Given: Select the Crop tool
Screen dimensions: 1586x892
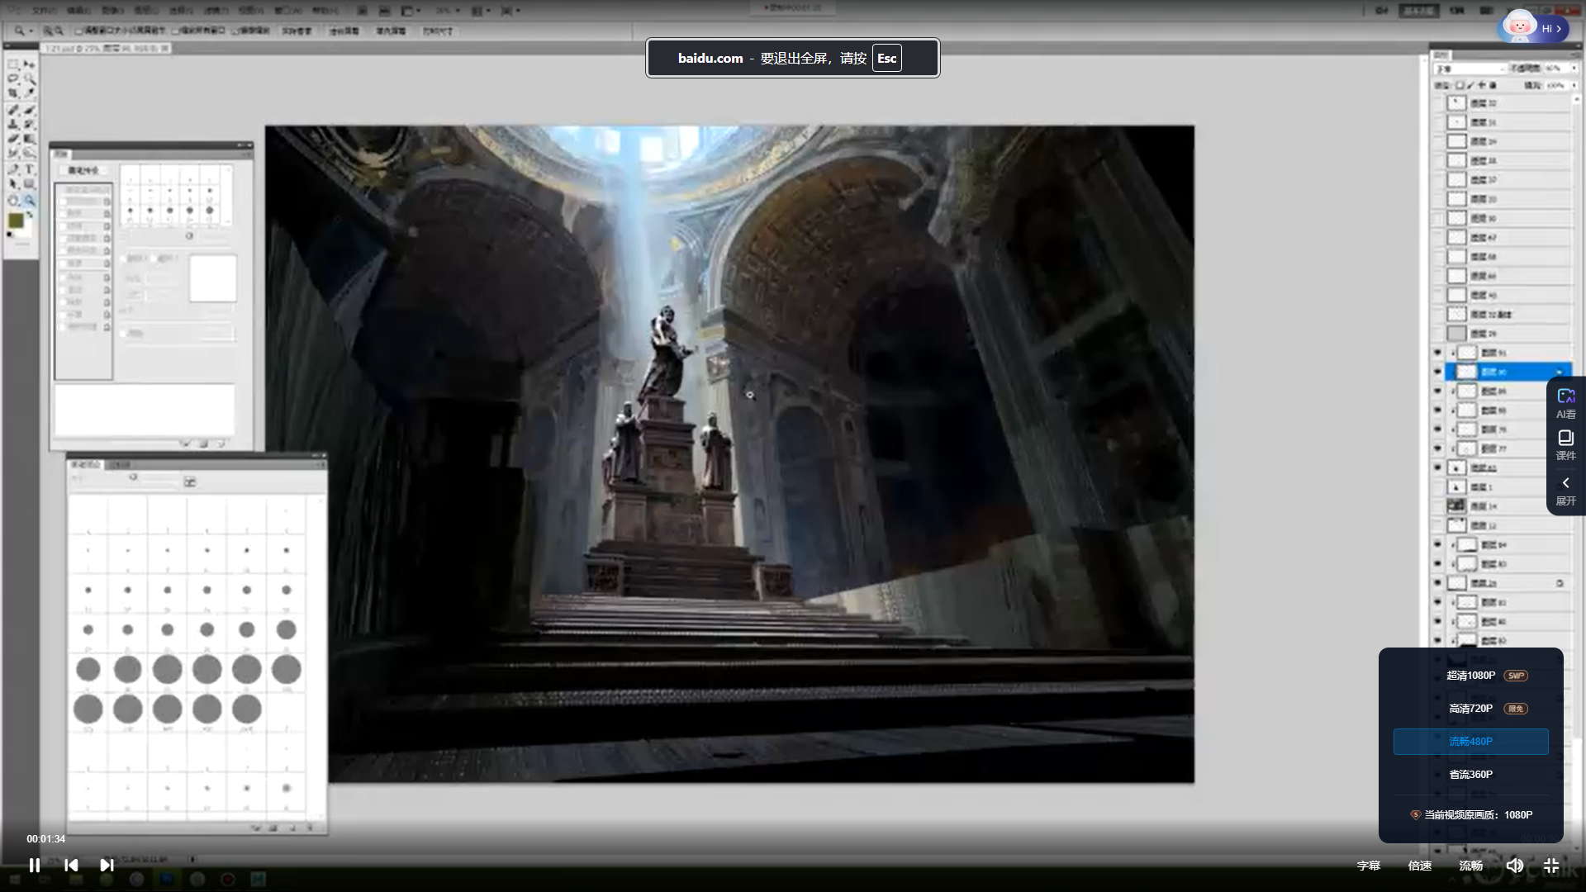Looking at the screenshot, I should pyautogui.click(x=13, y=93).
